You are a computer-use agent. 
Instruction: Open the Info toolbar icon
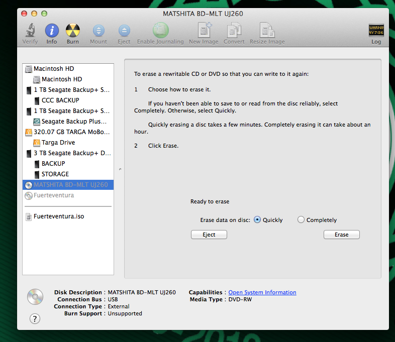click(x=52, y=31)
